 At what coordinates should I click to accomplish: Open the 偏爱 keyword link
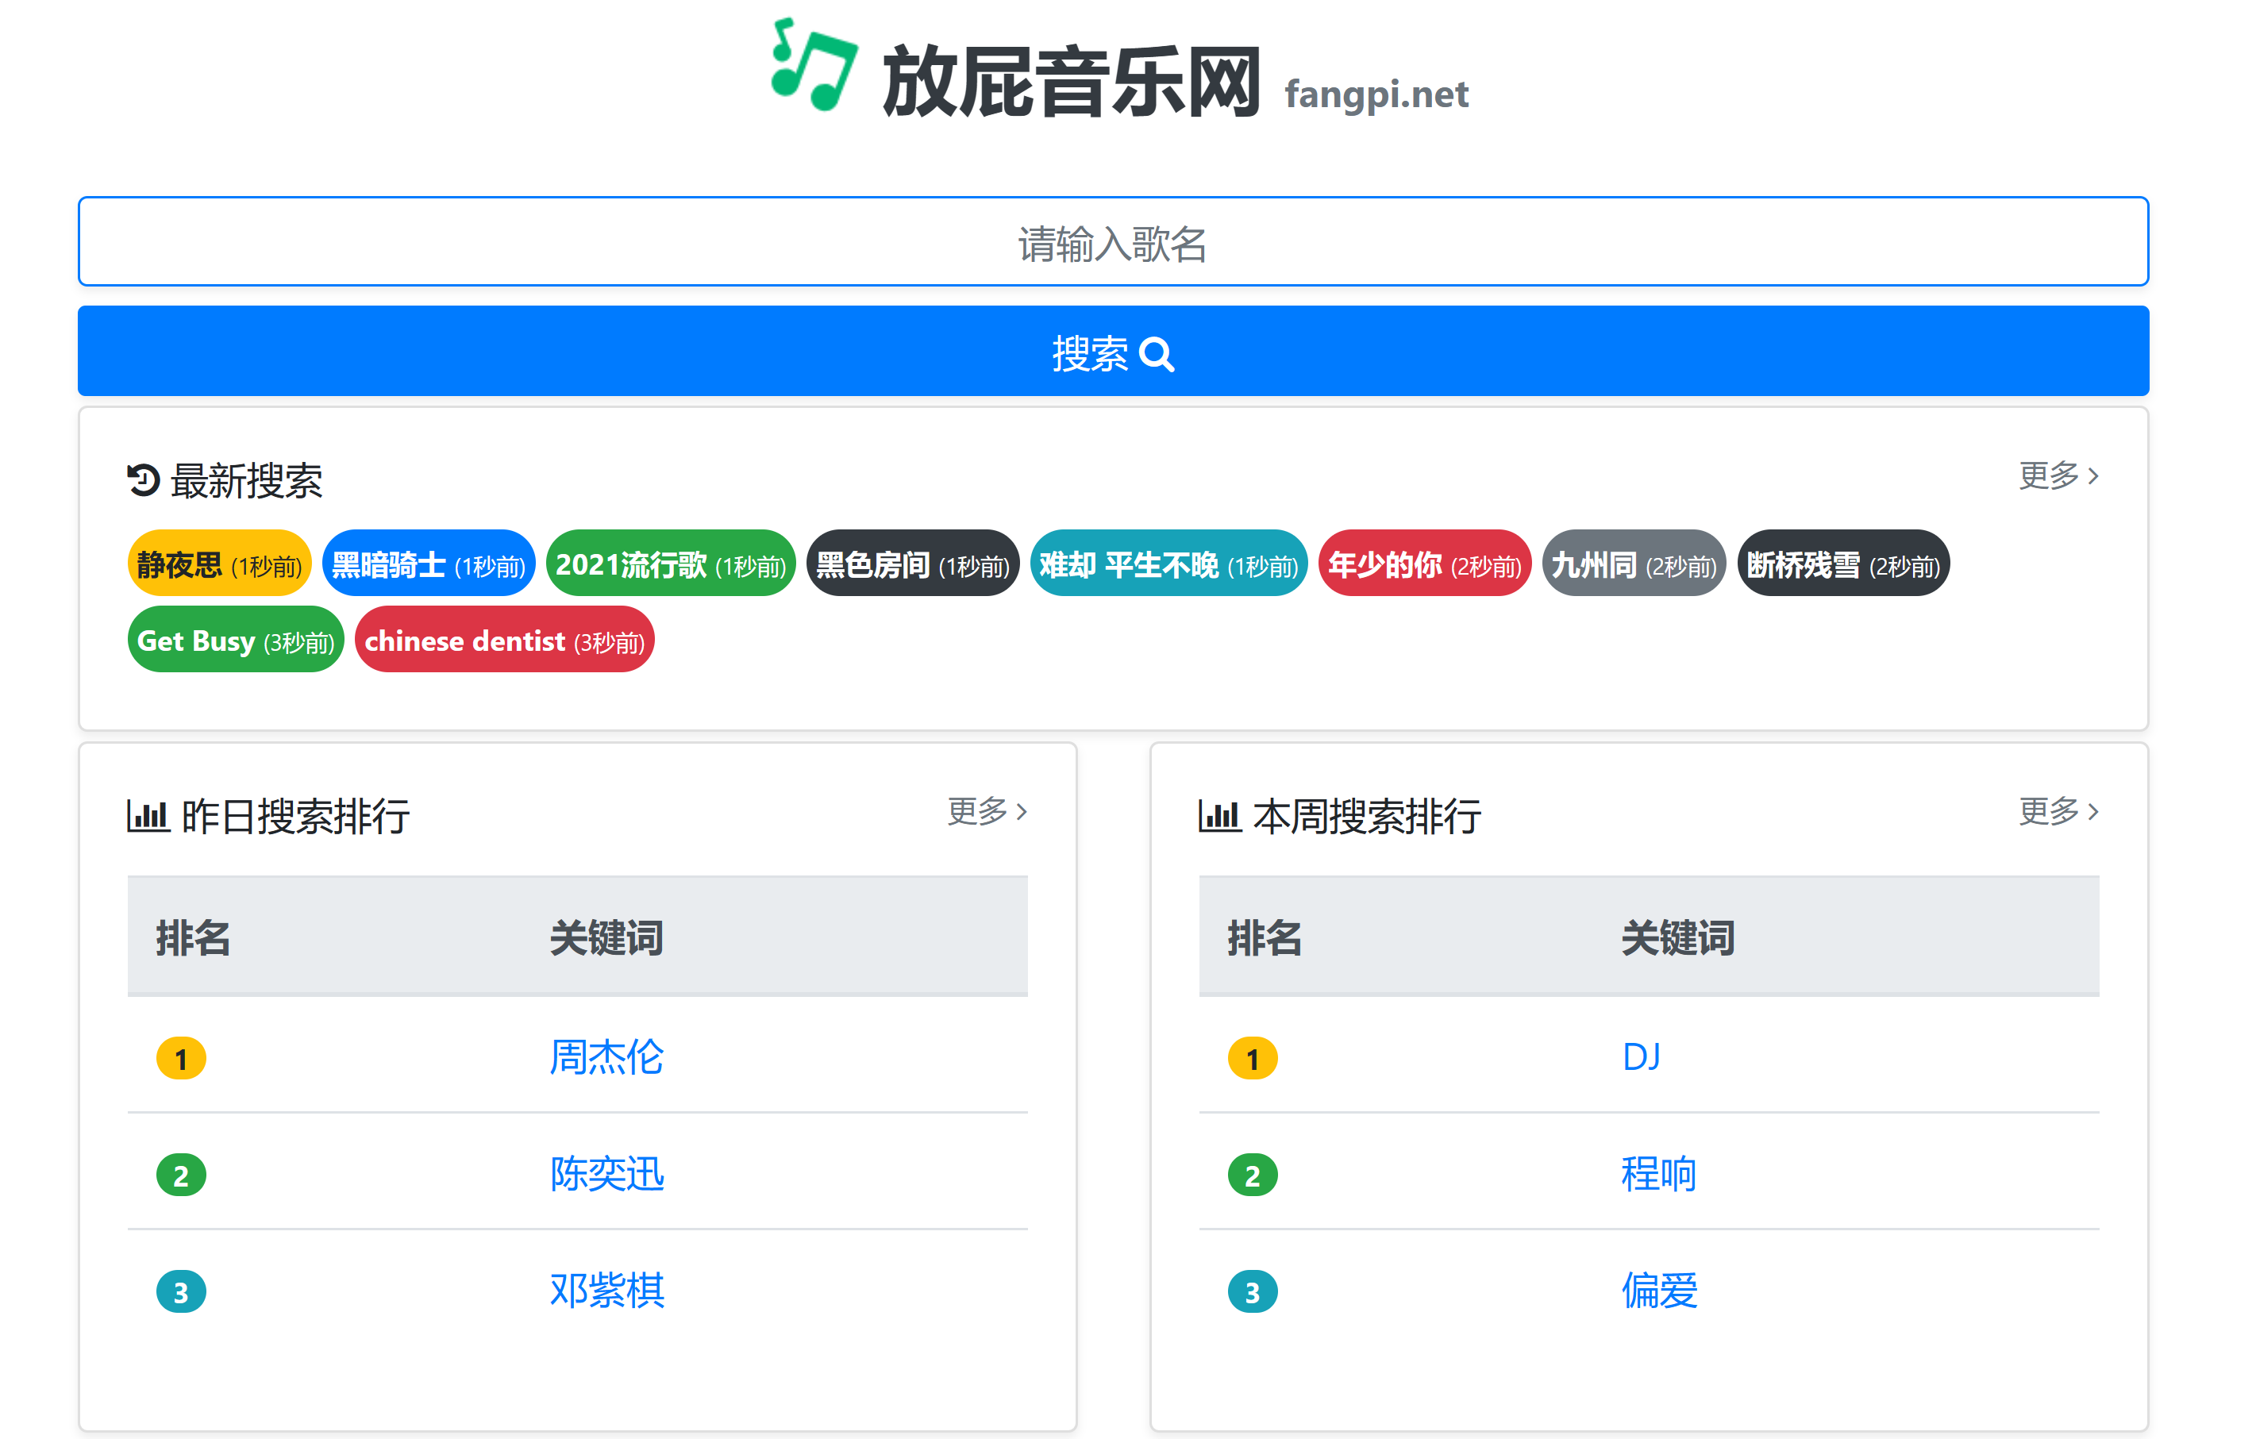1658,1290
